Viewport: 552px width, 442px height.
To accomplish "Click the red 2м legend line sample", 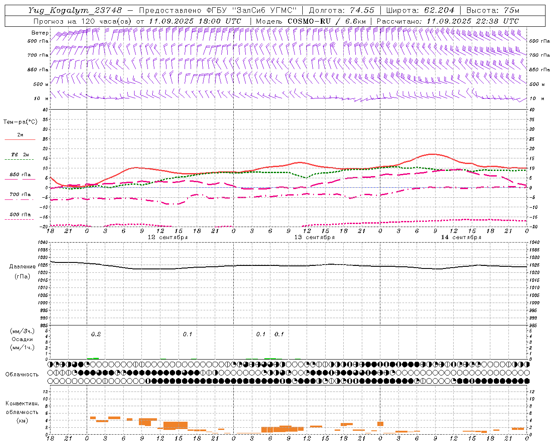I will [20, 140].
